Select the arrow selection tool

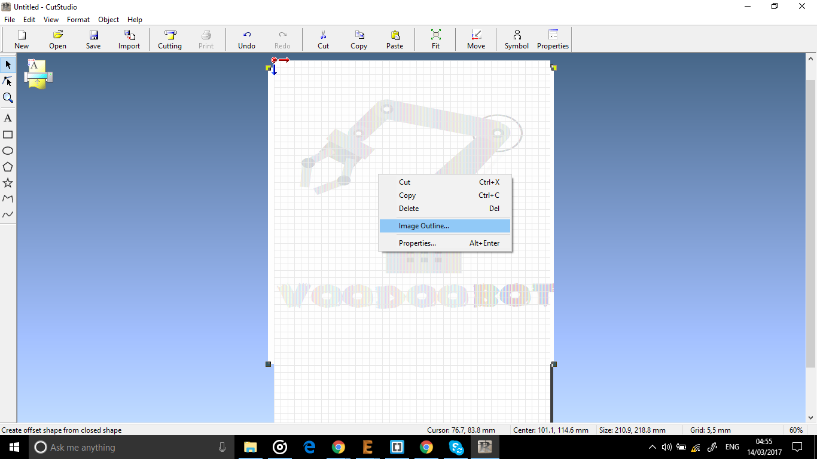click(x=8, y=65)
